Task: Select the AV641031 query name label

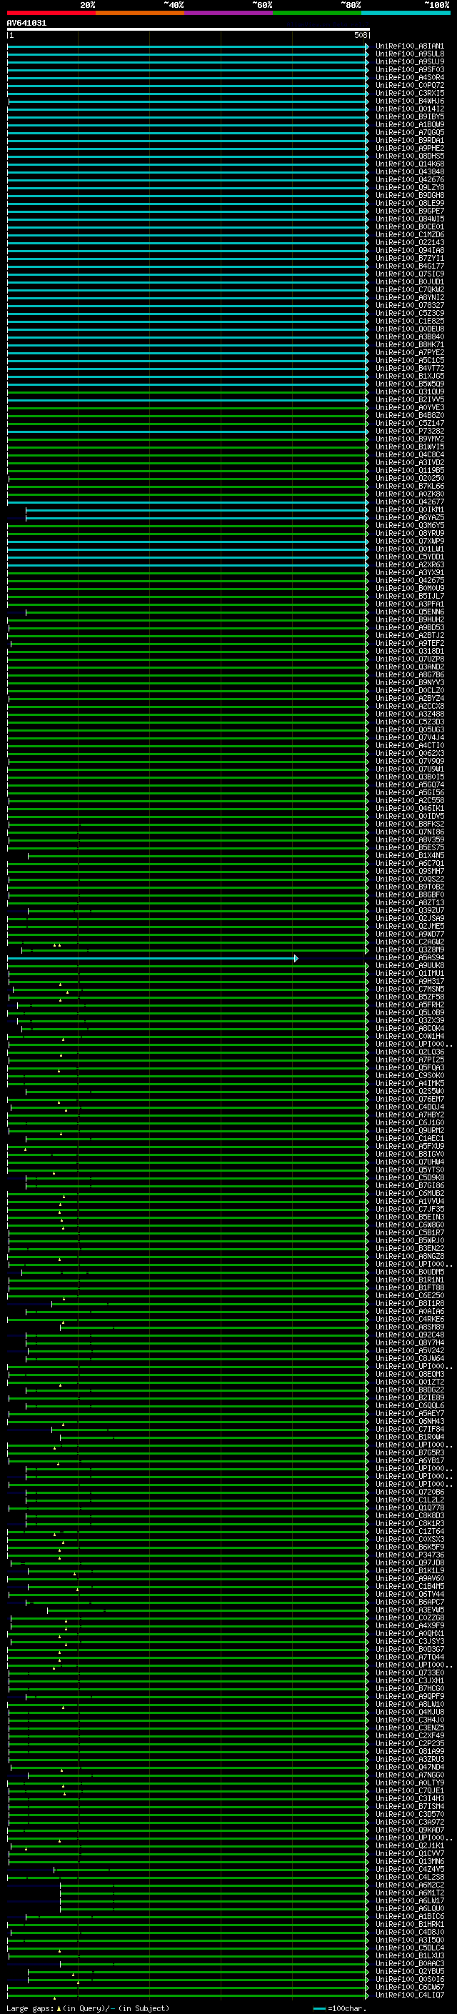Action: pos(26,23)
